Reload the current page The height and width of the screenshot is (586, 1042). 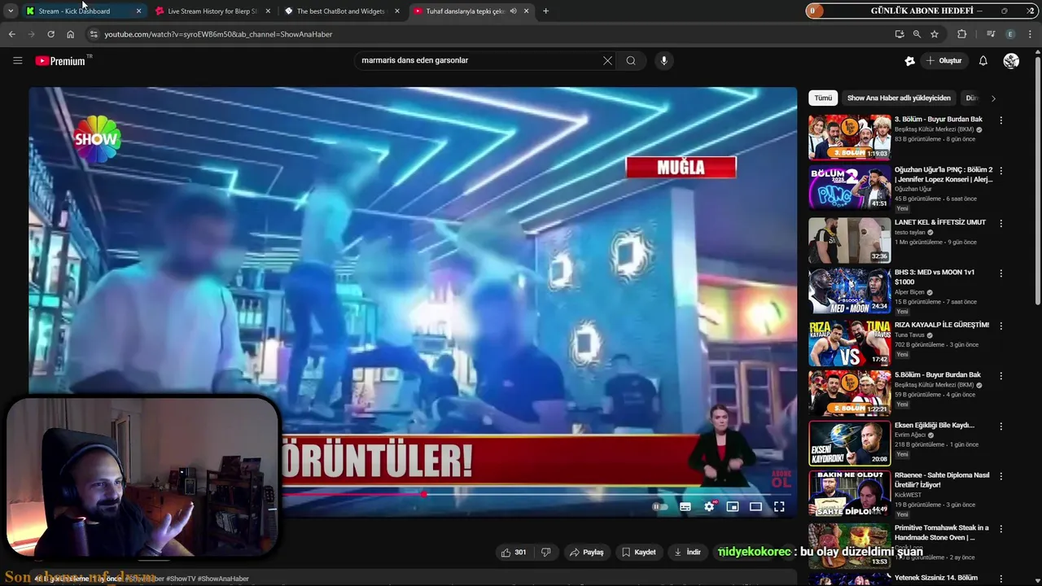(50, 34)
